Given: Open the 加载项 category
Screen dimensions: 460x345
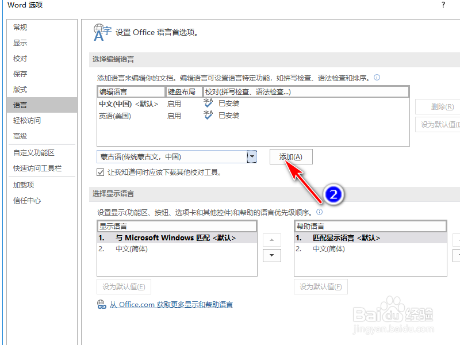Looking at the screenshot, I should click(x=42, y=185).
